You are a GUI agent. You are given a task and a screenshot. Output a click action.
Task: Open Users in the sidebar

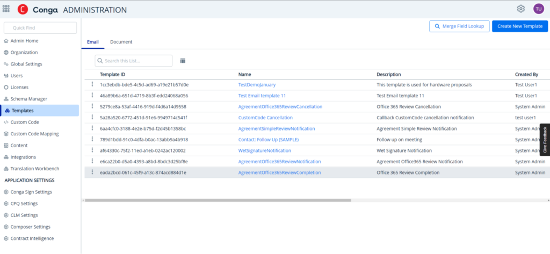pyautogui.click(x=17, y=75)
